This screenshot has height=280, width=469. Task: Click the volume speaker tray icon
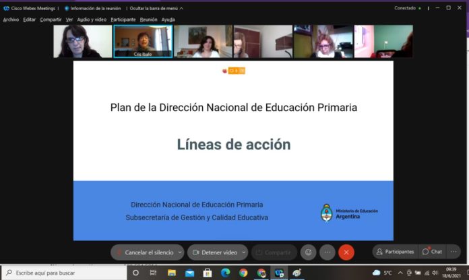click(x=435, y=273)
